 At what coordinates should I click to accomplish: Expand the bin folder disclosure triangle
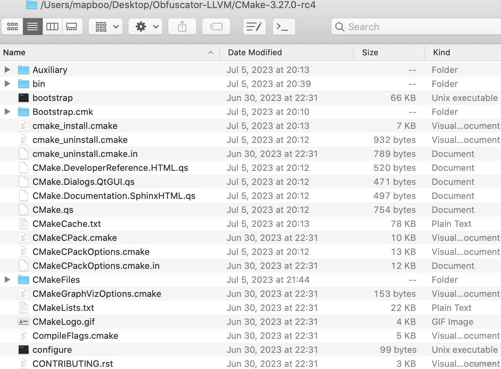click(7, 84)
